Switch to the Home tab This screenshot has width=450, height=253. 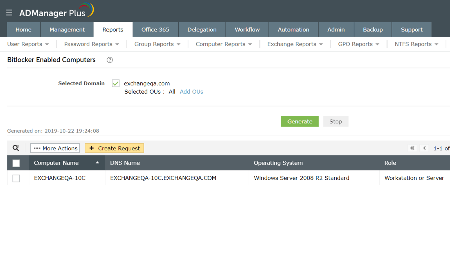point(24,30)
